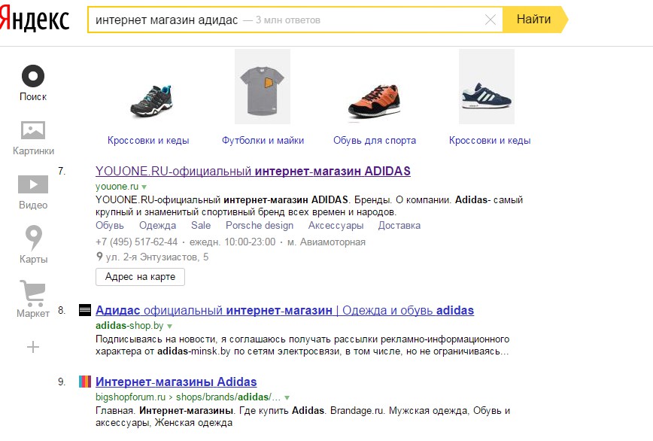This screenshot has height=441, width=653.
Task: Click the ежедн. 10:00-23:00 hours text
Action: pyautogui.click(x=232, y=242)
